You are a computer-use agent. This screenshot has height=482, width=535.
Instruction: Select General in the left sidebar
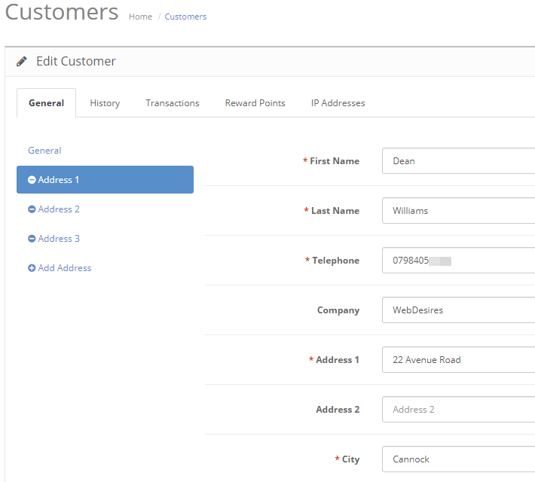click(x=44, y=151)
